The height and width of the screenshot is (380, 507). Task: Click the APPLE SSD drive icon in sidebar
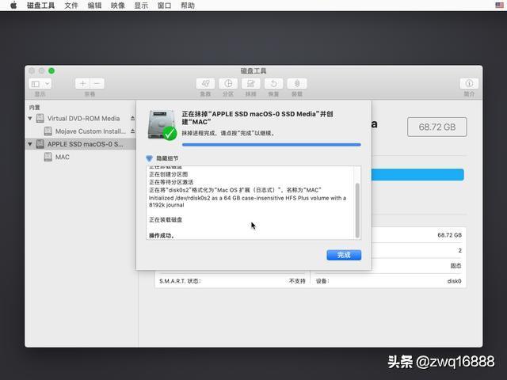pyautogui.click(x=40, y=144)
